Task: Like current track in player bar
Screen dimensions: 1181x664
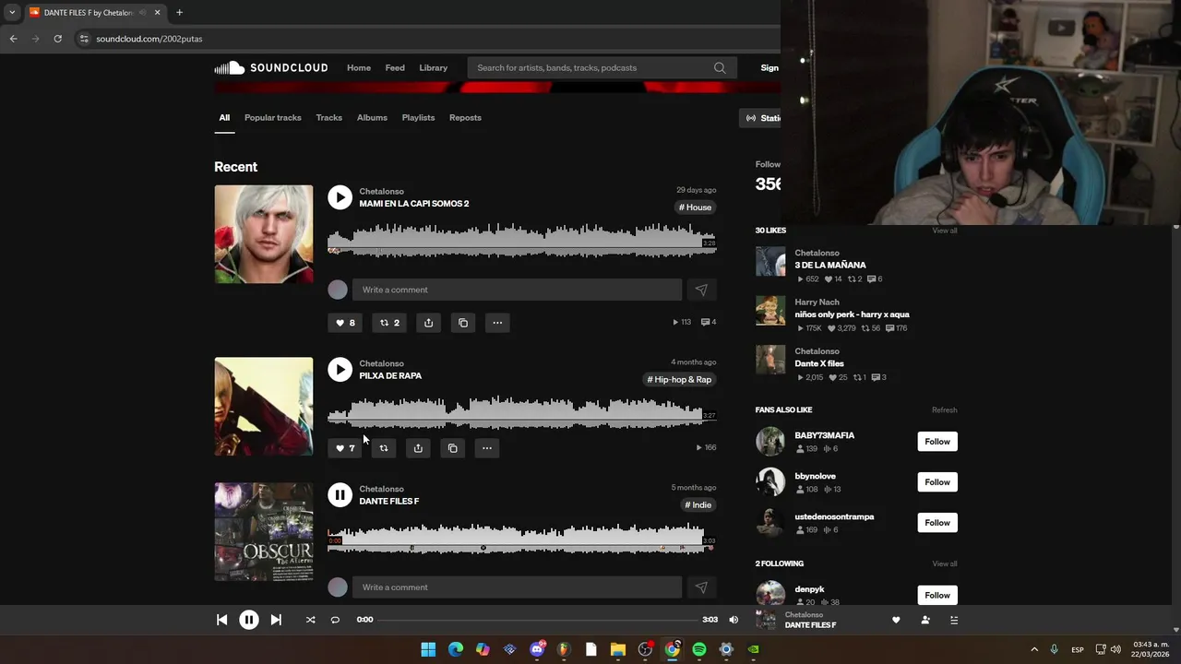Action: click(x=896, y=621)
